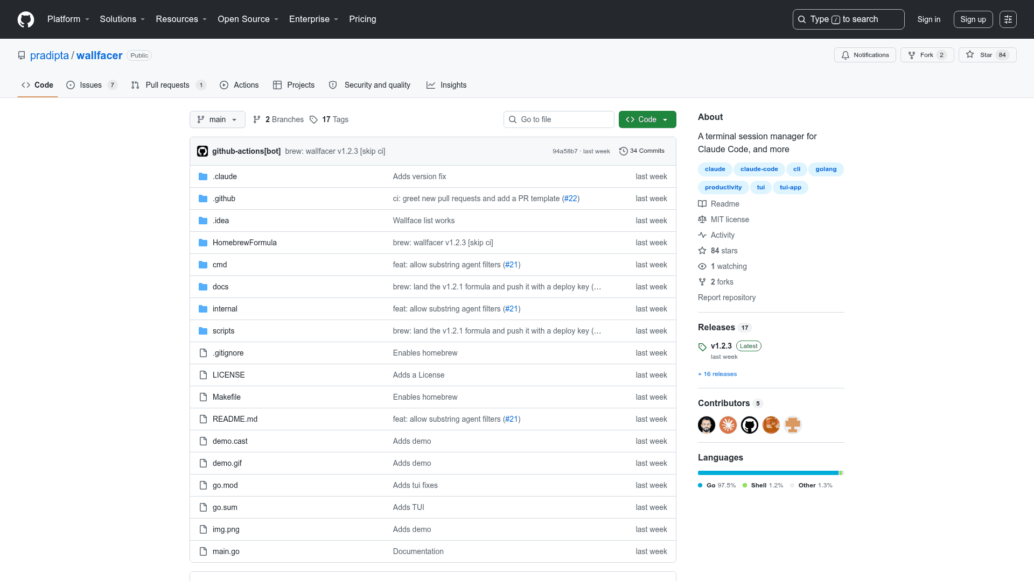Click the book icon next to Readme
Image resolution: width=1034 pixels, height=581 pixels.
point(702,204)
